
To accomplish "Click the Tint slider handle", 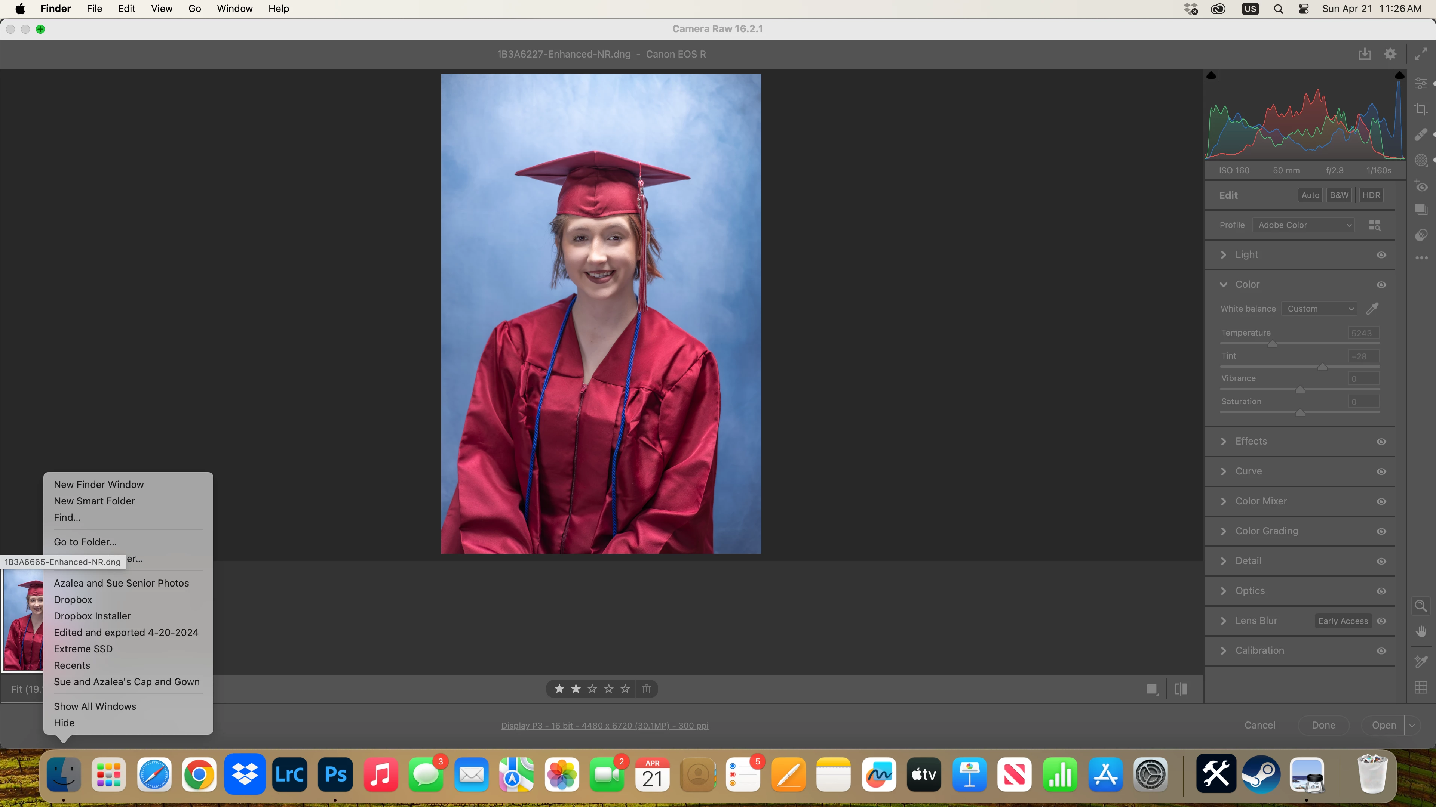I will [x=1322, y=367].
